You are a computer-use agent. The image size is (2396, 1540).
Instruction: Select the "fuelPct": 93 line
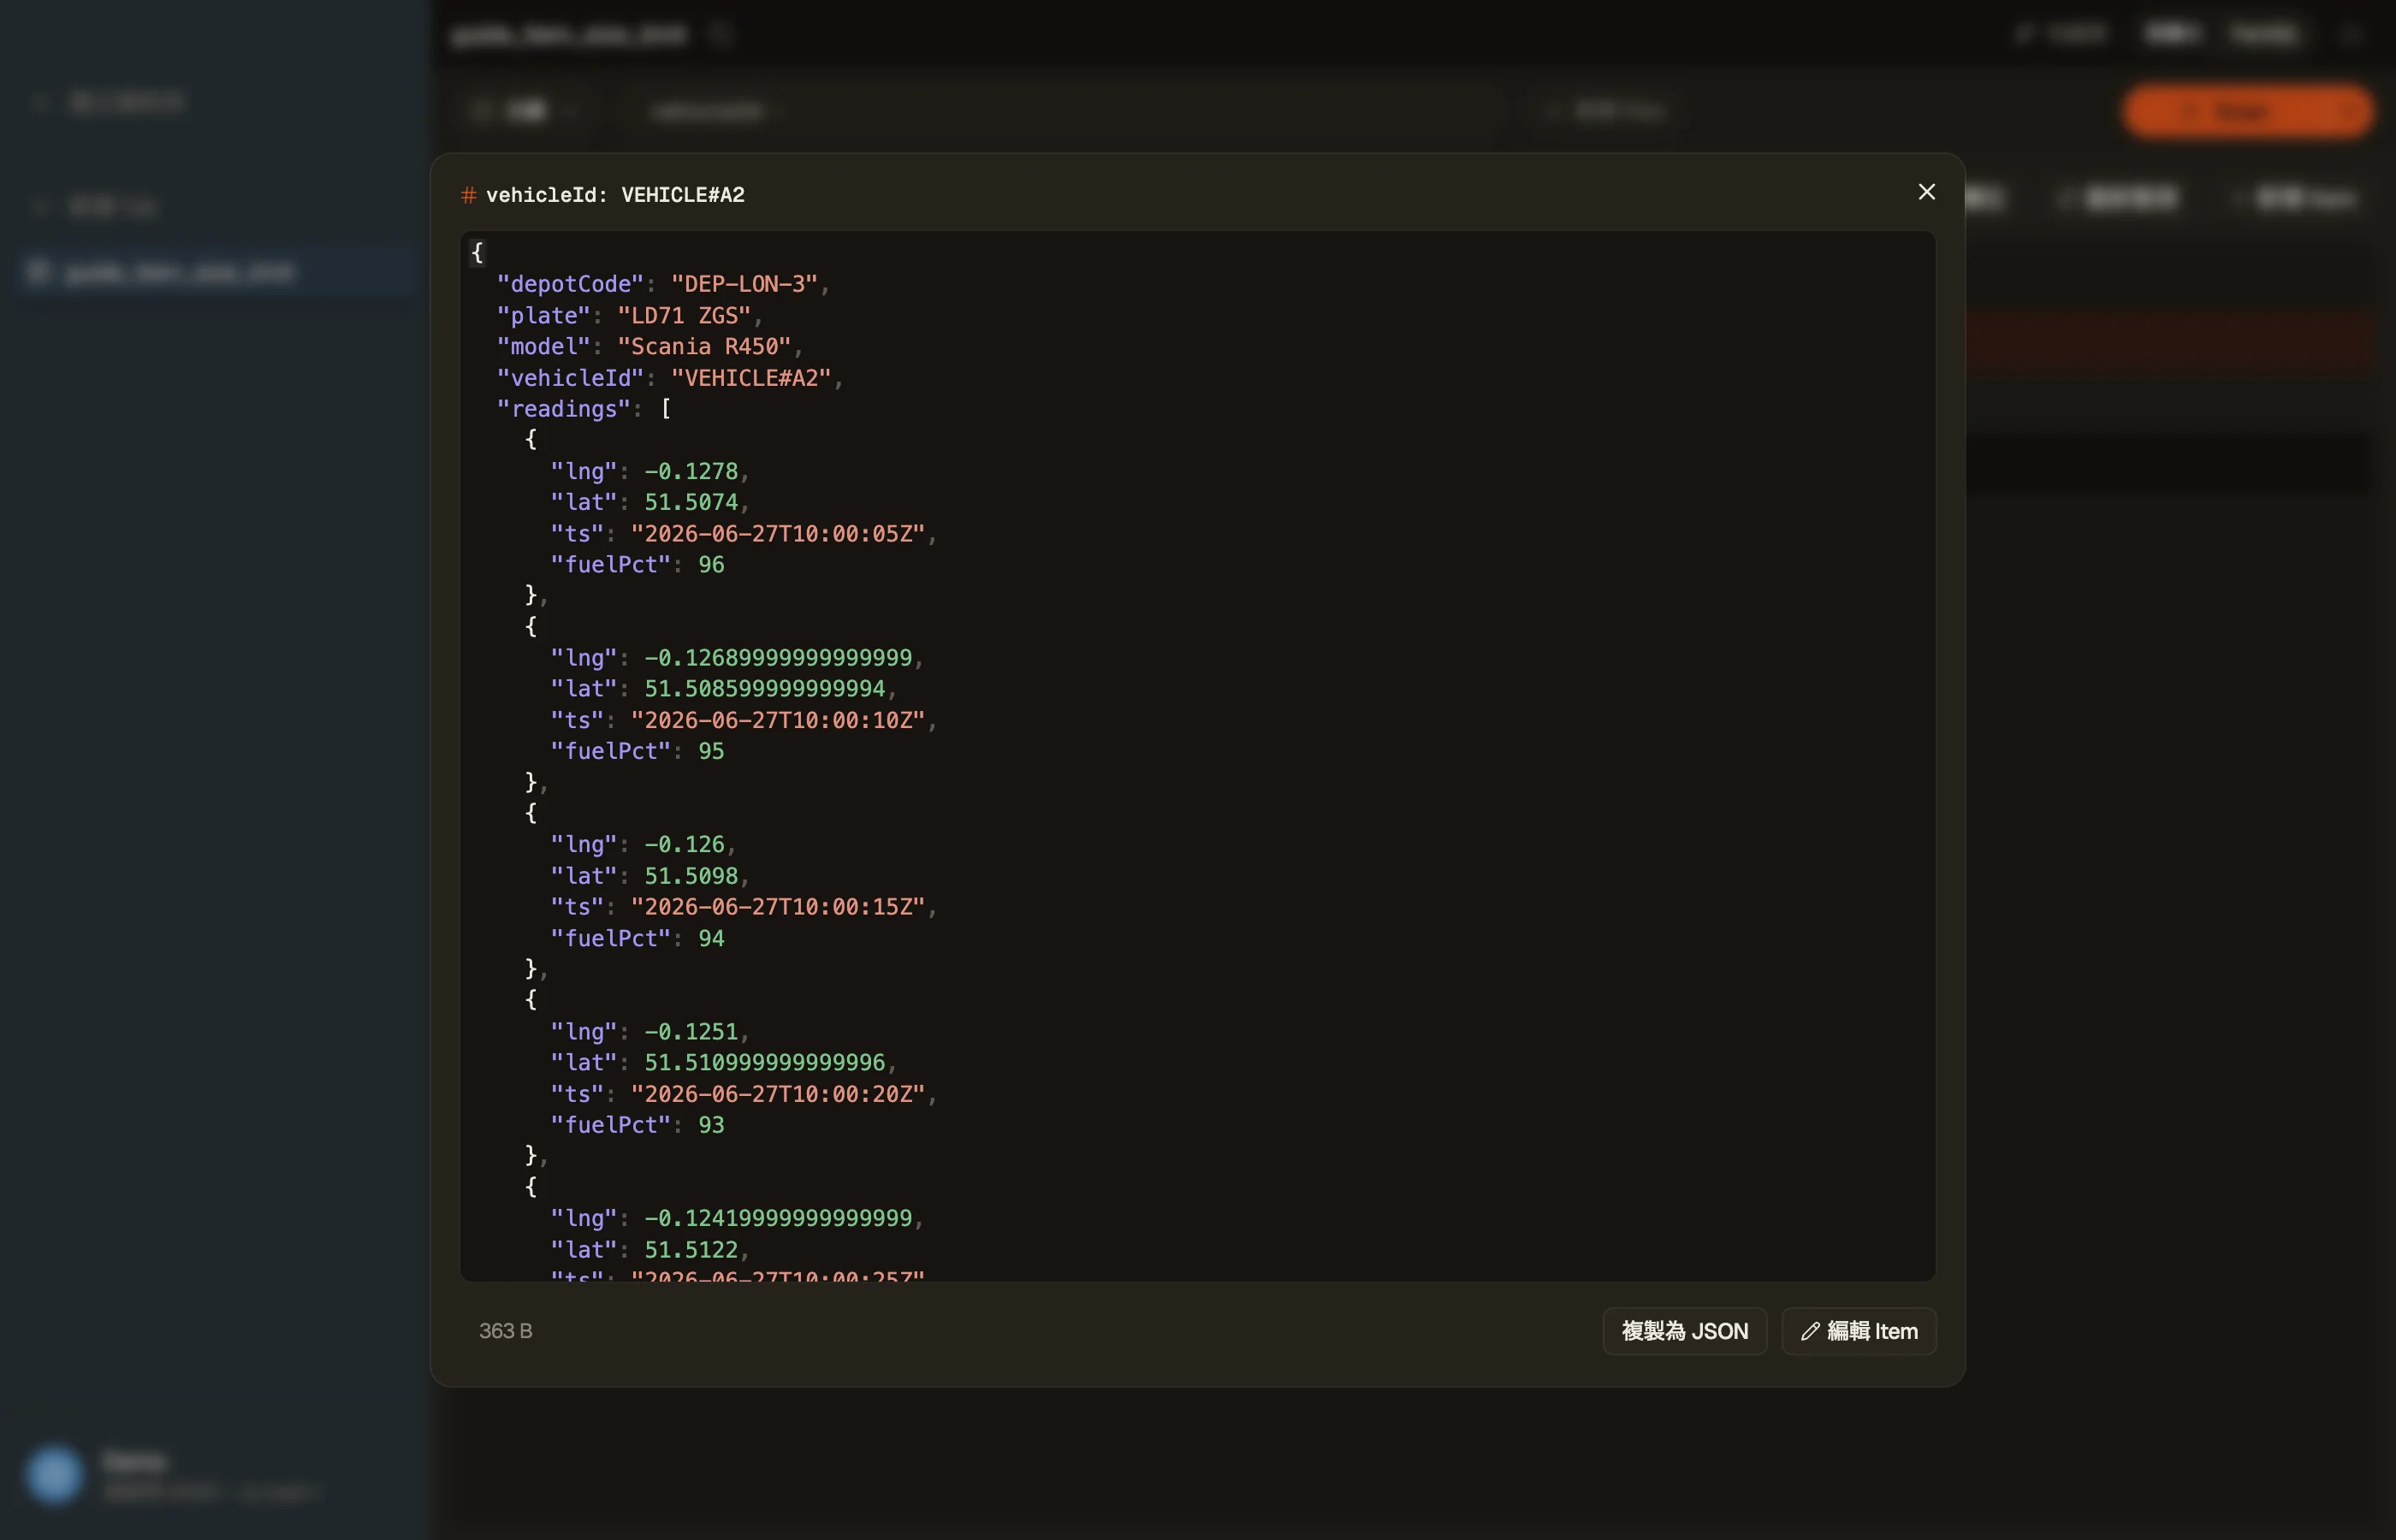637,1125
